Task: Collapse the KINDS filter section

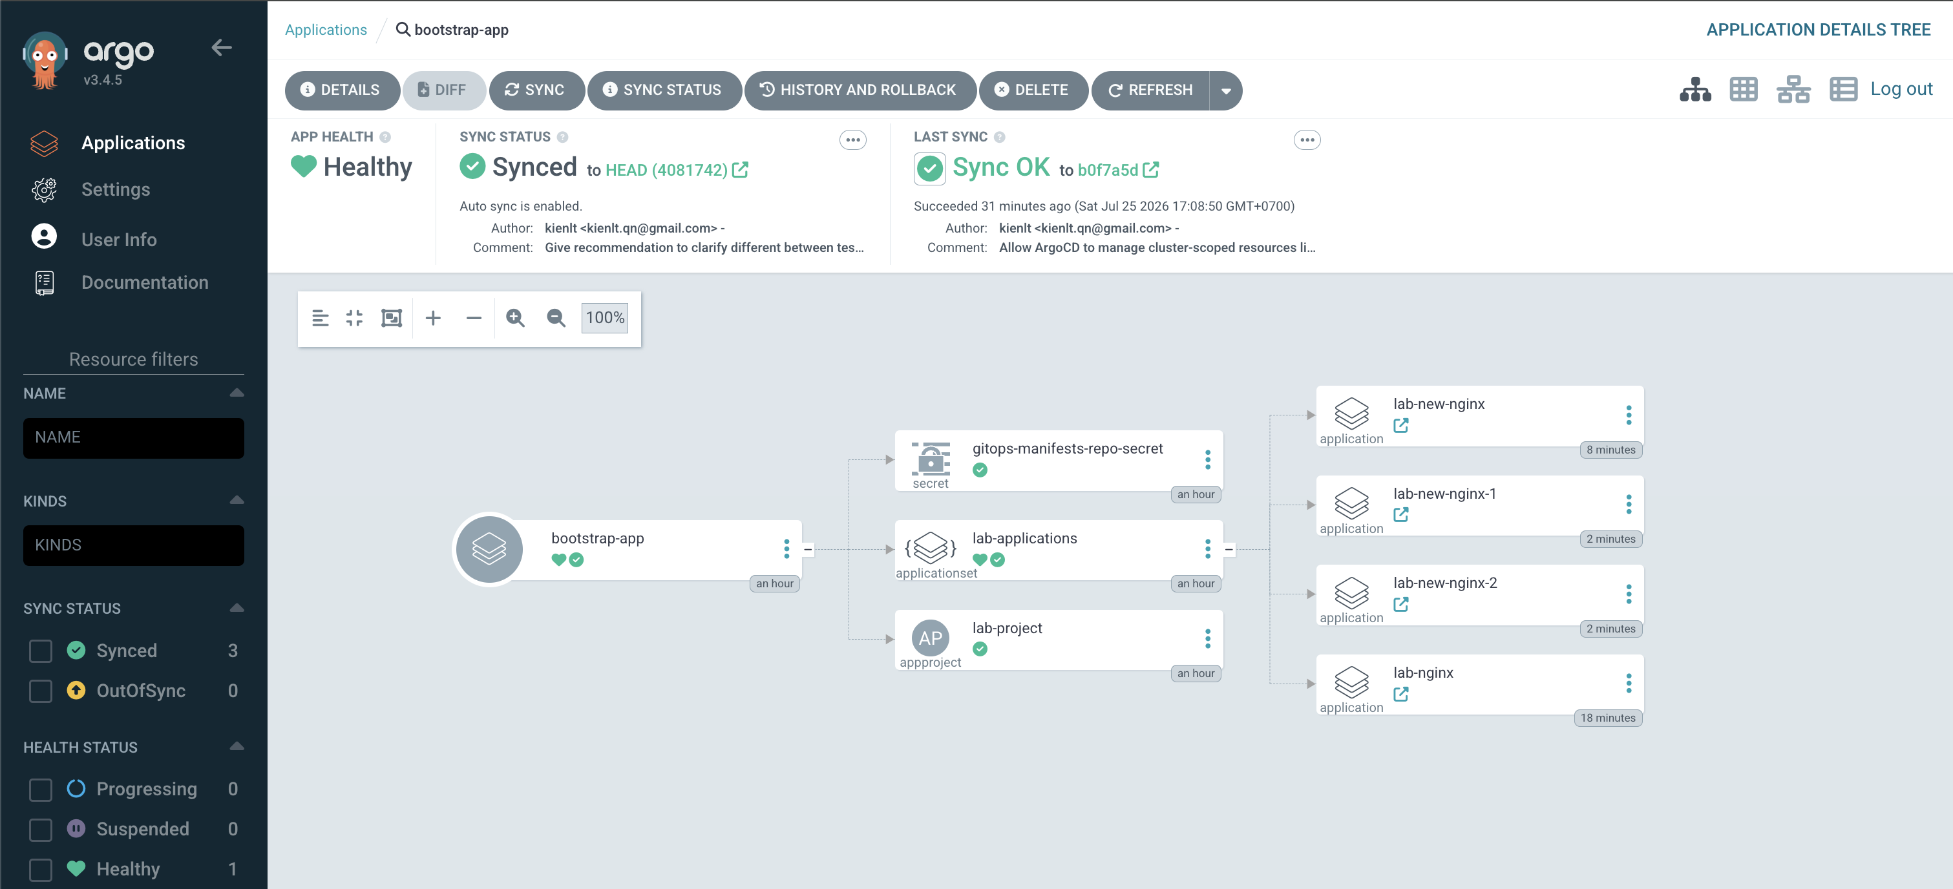Action: (x=237, y=500)
